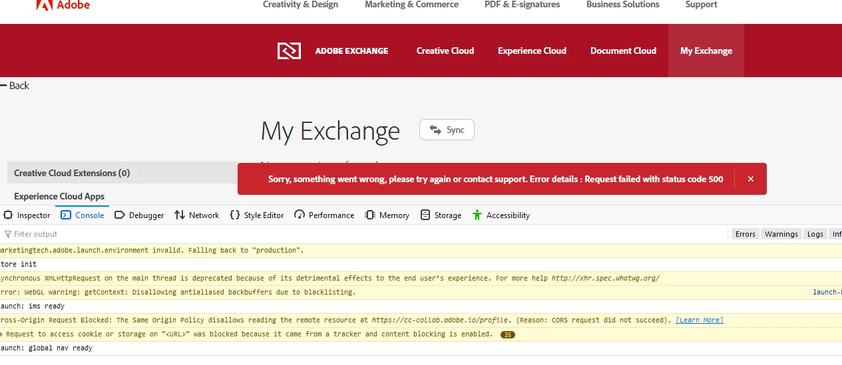842x365 pixels.
Task: Click the xhr.spec.whatwg.org link
Action: tap(606, 278)
